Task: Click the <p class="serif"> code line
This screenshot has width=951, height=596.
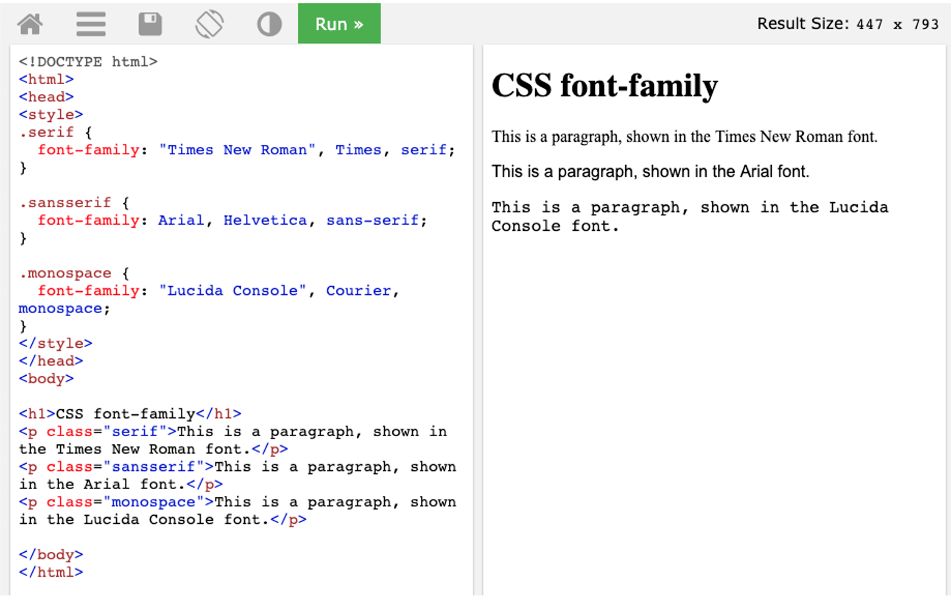Action: [232, 440]
